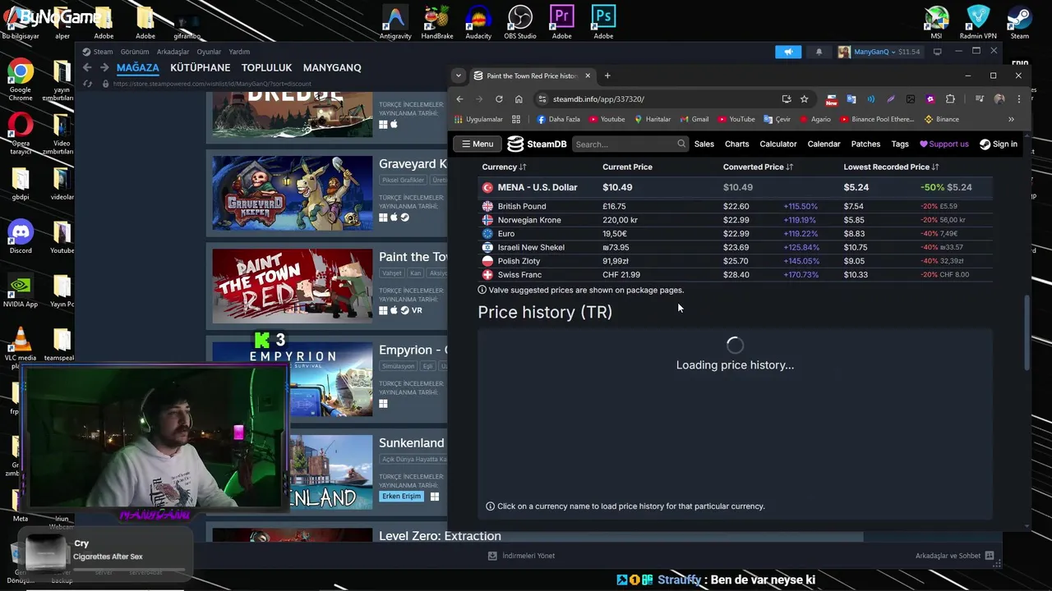Load price history for Swiss Franc

coord(519,275)
